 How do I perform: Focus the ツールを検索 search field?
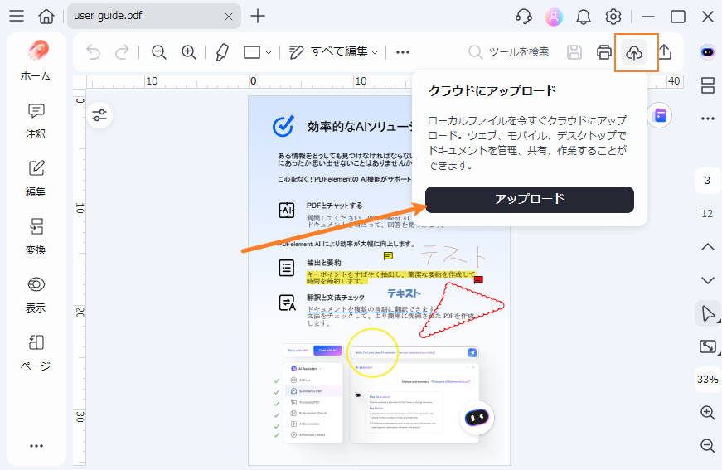(509, 52)
